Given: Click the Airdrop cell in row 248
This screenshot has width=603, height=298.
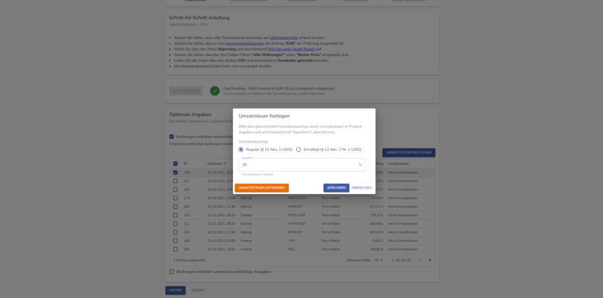Looking at the screenshot, I should [x=246, y=241].
